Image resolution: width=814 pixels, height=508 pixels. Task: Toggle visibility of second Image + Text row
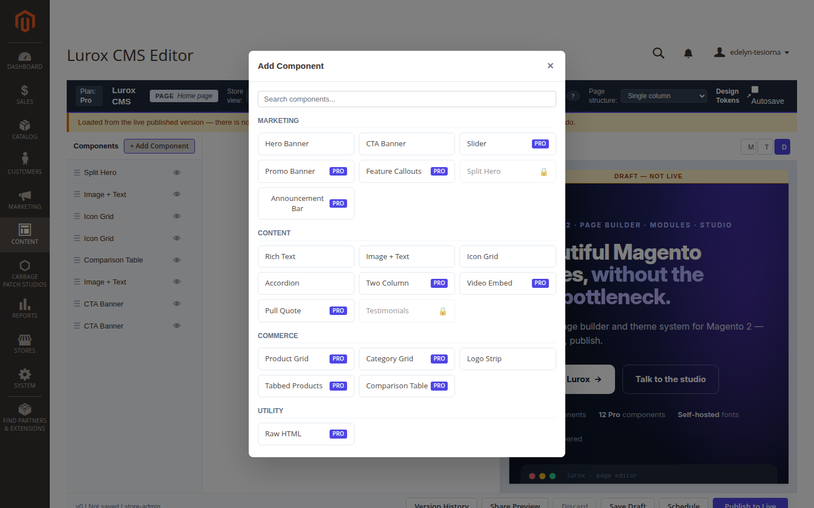(x=177, y=282)
